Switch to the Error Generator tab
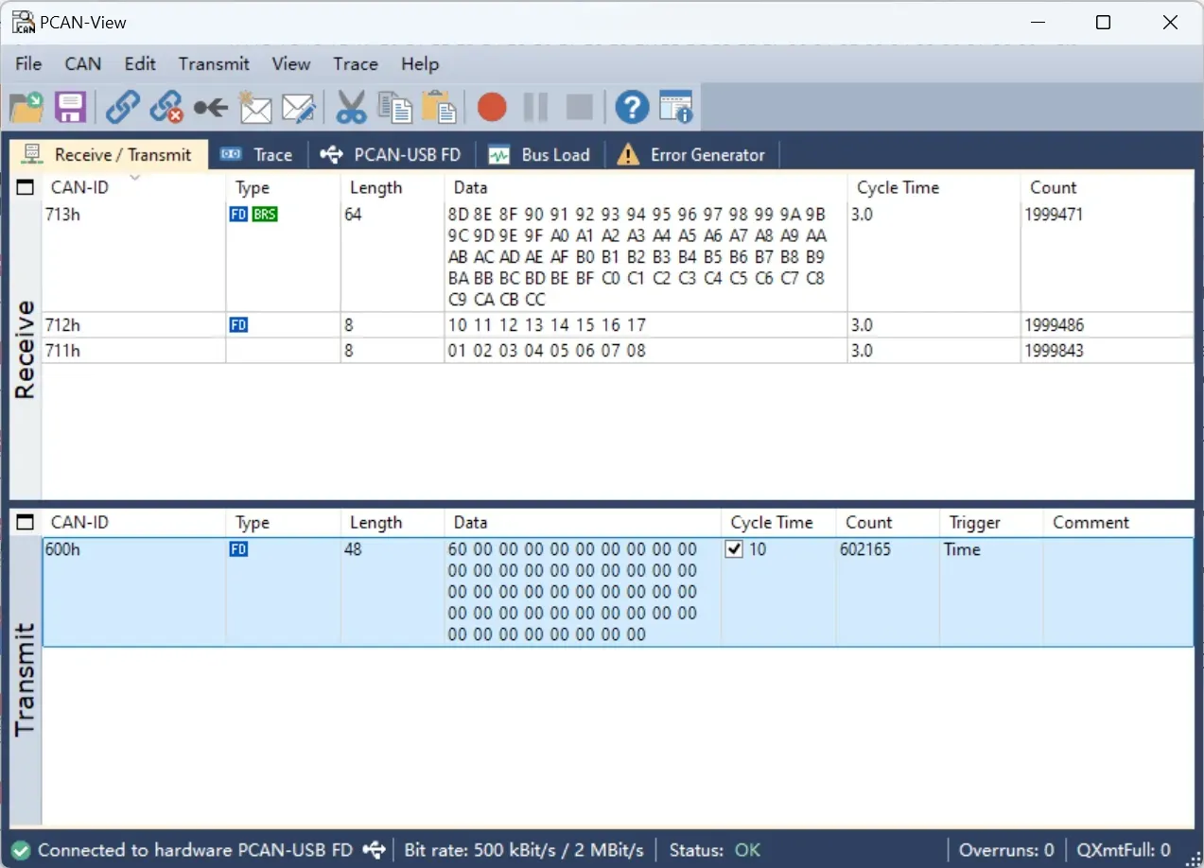The height and width of the screenshot is (868, 1204). point(691,155)
